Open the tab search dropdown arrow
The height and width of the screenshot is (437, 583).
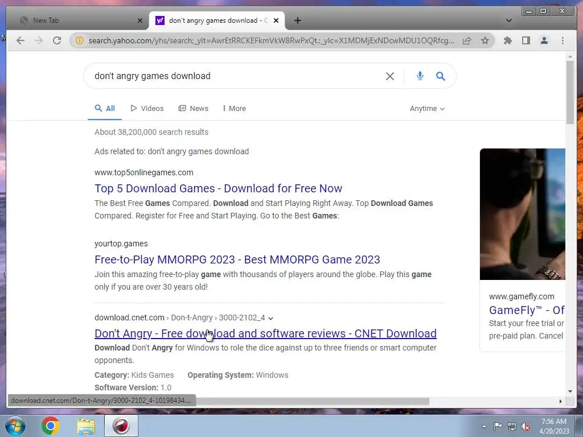point(508,20)
